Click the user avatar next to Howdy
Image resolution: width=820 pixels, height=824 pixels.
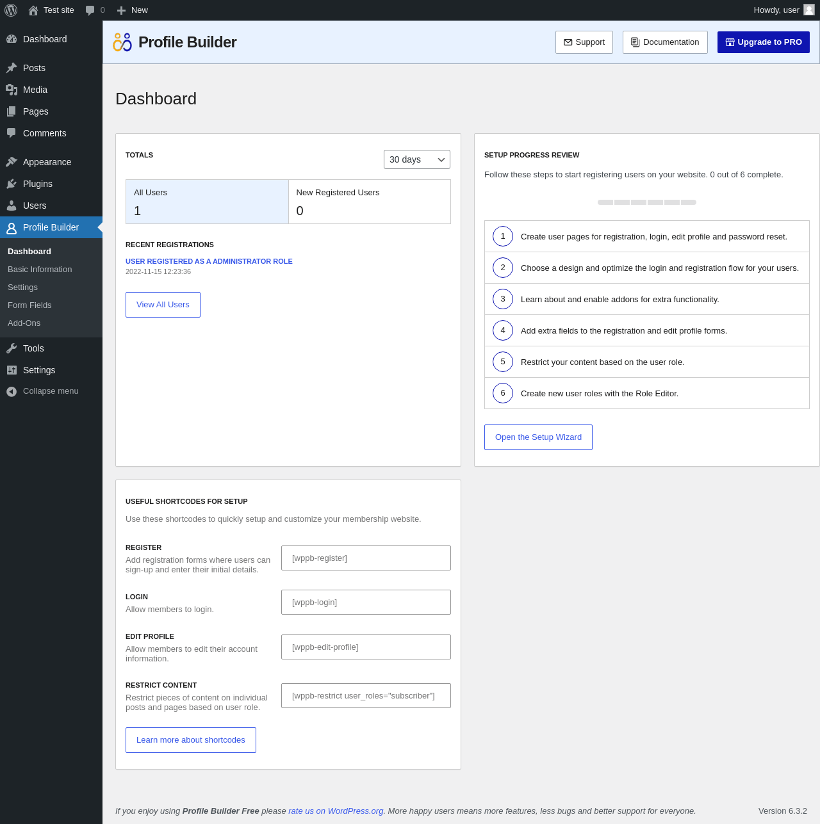coord(809,10)
